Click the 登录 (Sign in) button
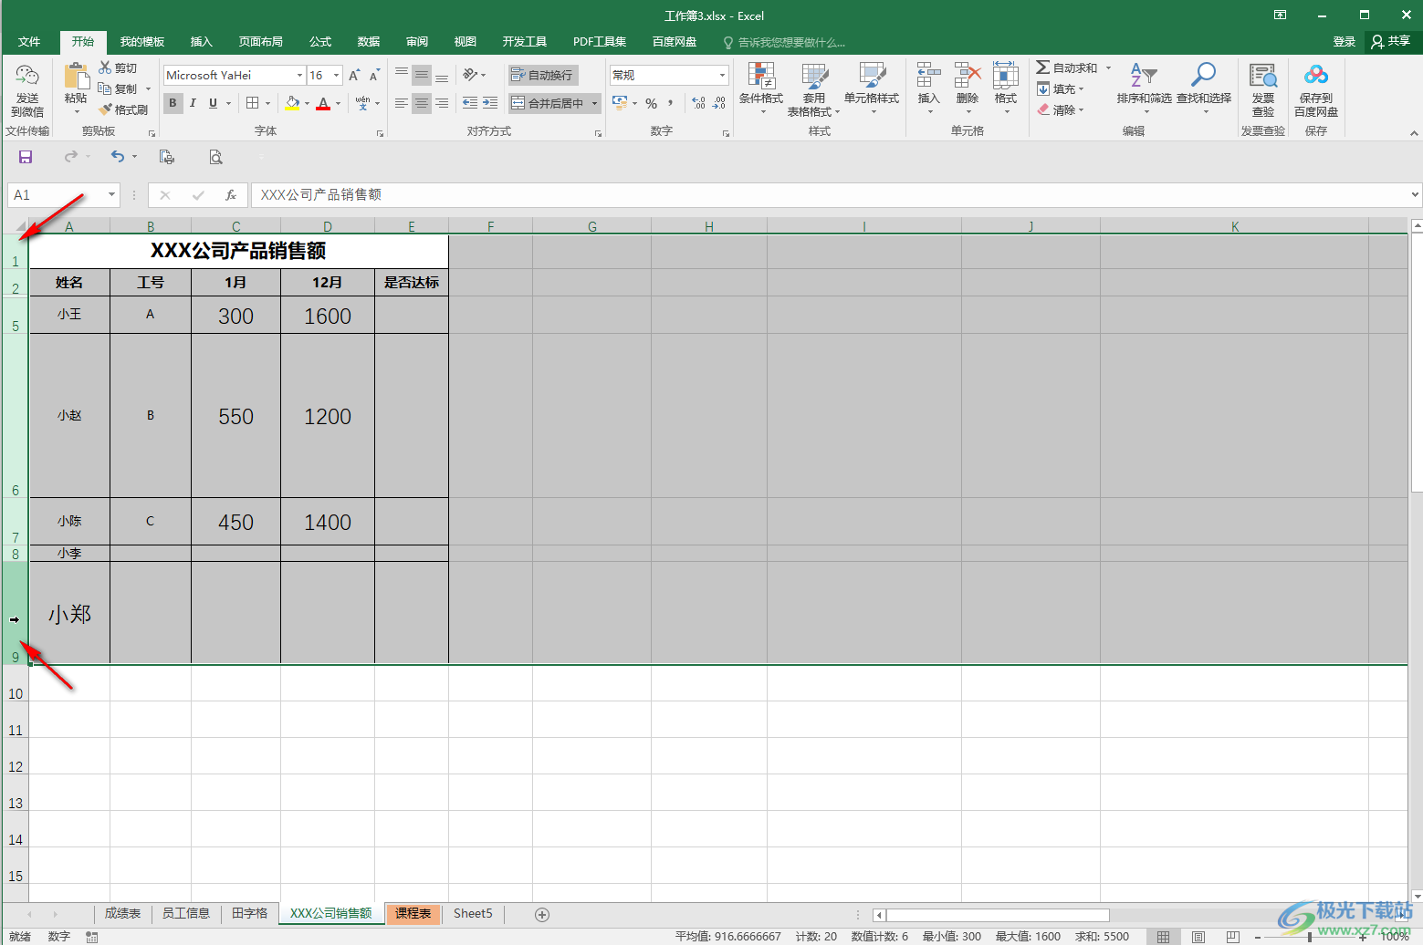 (1344, 42)
